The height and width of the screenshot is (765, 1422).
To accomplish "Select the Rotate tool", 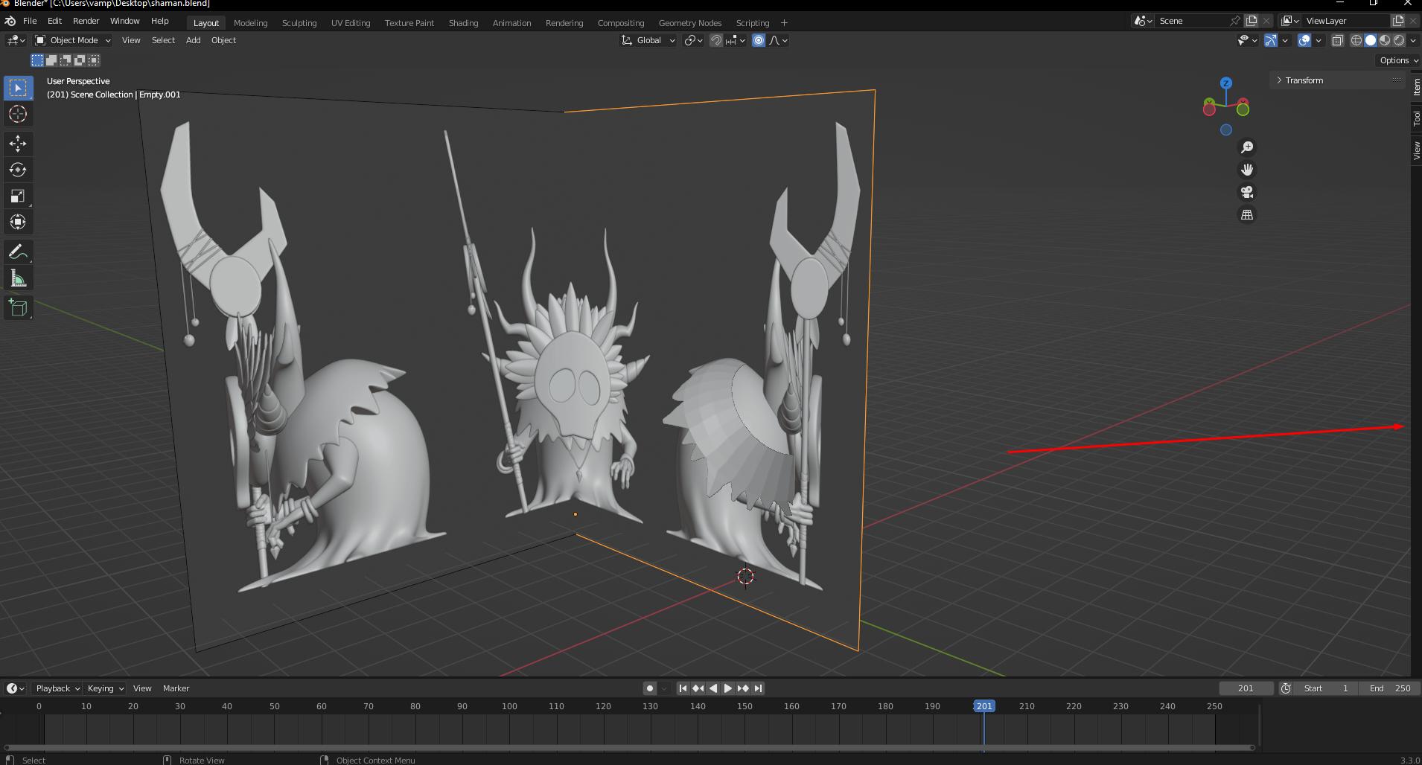I will click(18, 170).
